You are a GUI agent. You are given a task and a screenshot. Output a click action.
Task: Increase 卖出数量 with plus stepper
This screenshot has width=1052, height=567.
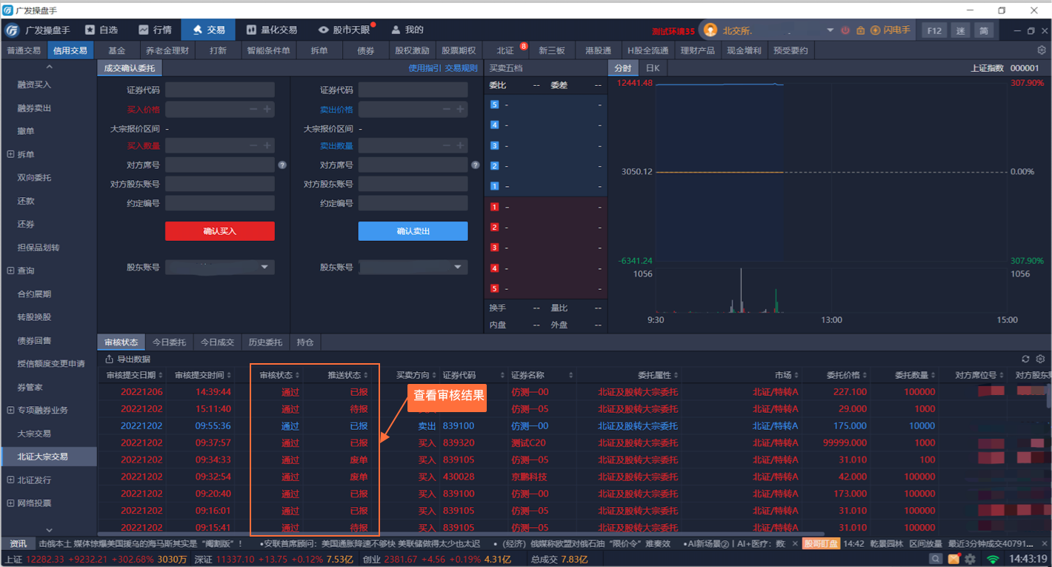point(460,146)
